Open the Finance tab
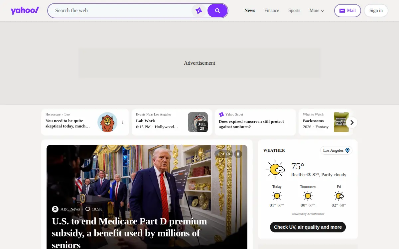The image size is (399, 249). pyautogui.click(x=272, y=11)
